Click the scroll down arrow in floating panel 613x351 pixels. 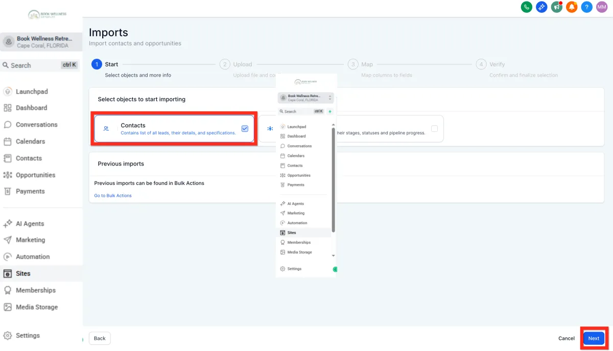coord(333,255)
